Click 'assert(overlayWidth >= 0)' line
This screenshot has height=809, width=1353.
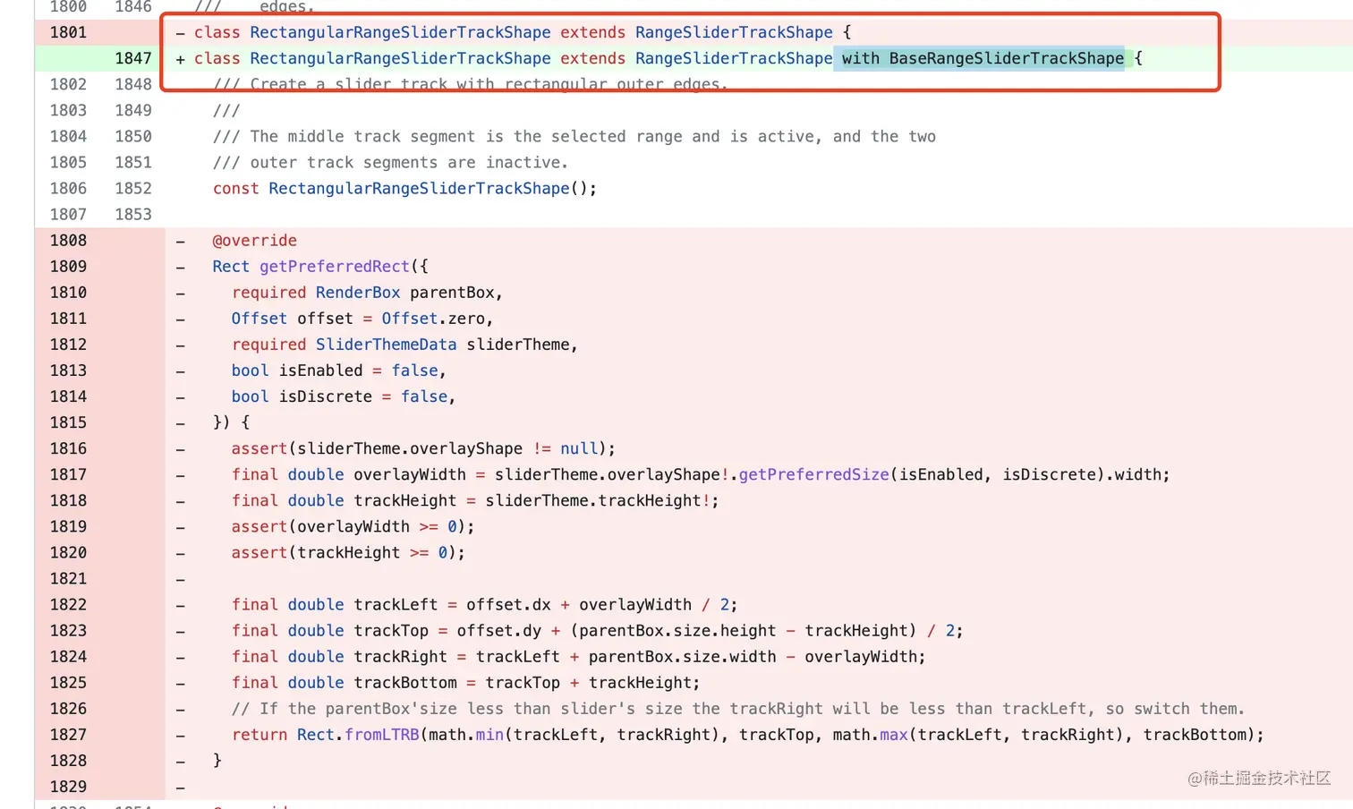[x=353, y=526]
